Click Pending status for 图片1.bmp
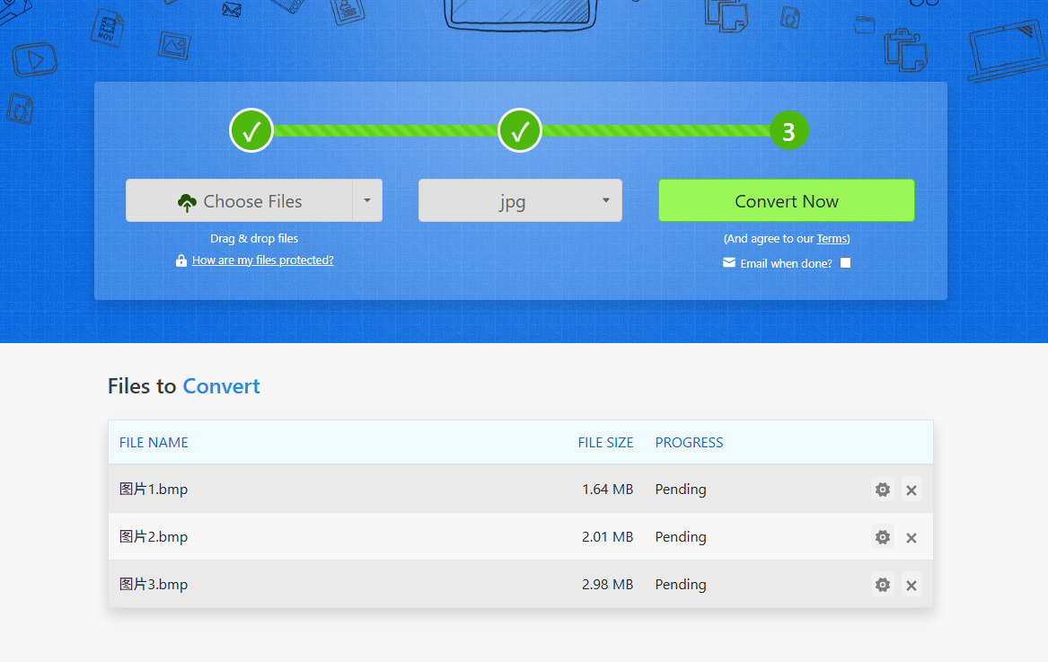 pyautogui.click(x=681, y=490)
